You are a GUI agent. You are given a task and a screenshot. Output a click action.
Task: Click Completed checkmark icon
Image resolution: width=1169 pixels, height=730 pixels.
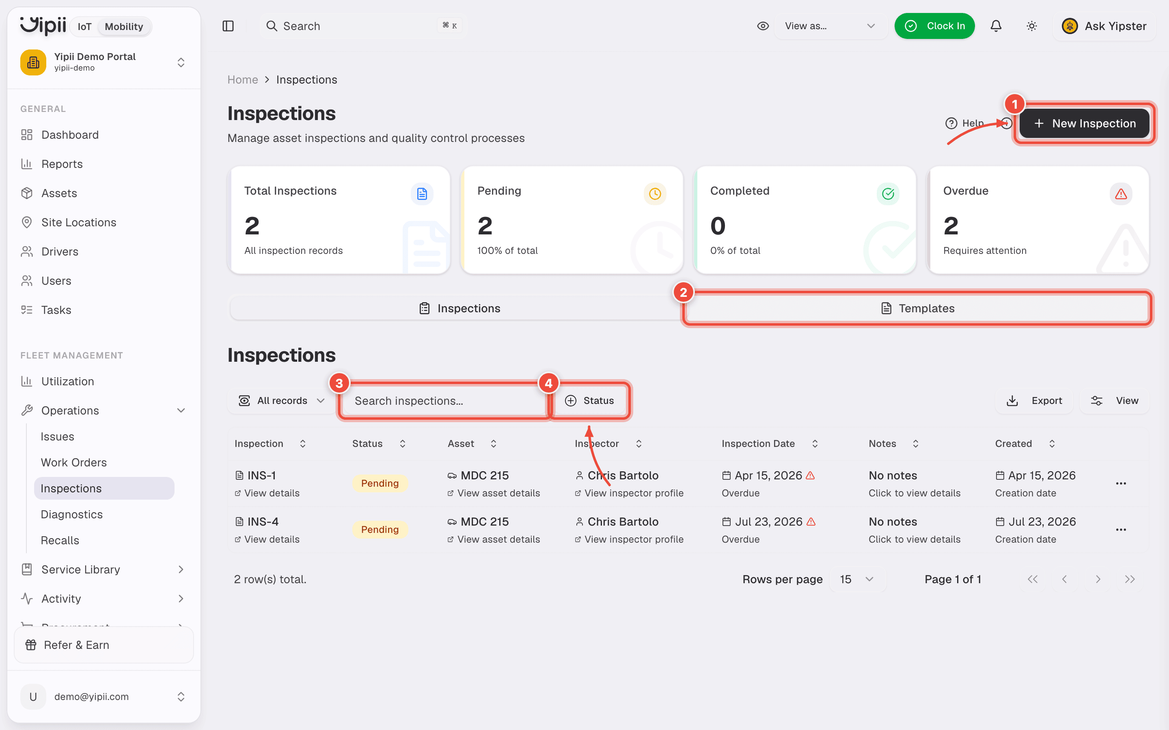click(888, 193)
